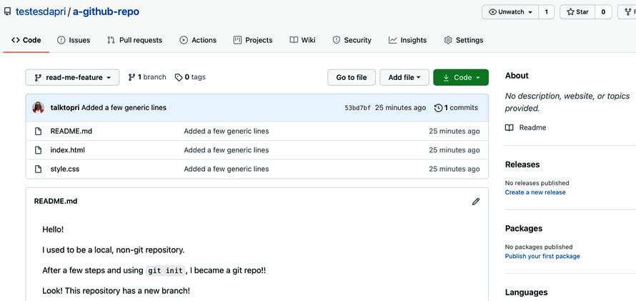The width and height of the screenshot is (636, 301).
Task: Edit README with the pencil icon
Action: point(476,202)
